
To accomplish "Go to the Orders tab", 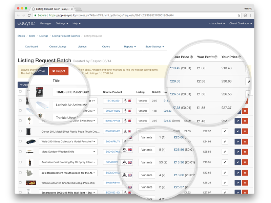I will click(x=106, y=47).
